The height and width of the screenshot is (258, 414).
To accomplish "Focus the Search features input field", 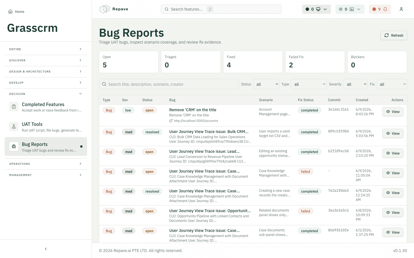I will point(221,9).
